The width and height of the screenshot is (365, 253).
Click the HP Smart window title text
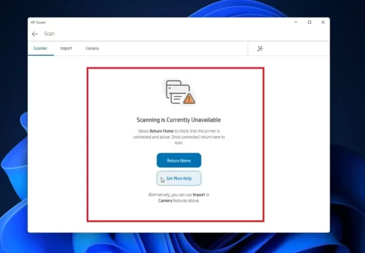click(39, 22)
